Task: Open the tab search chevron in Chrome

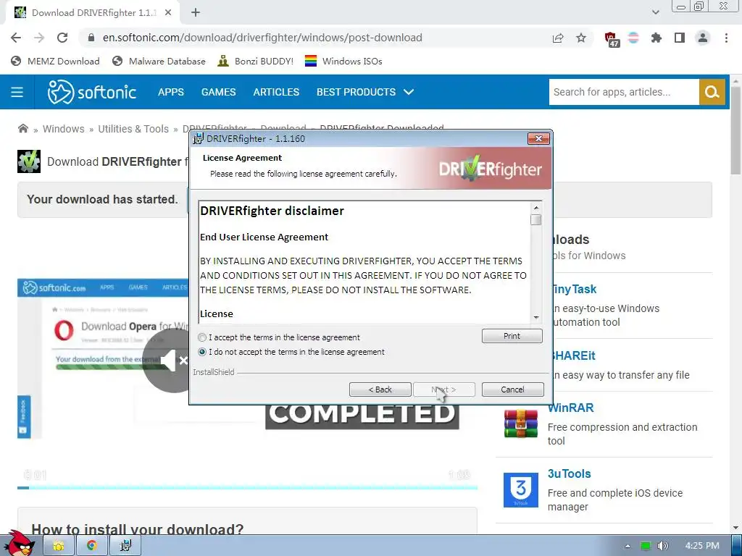Action: pyautogui.click(x=655, y=12)
